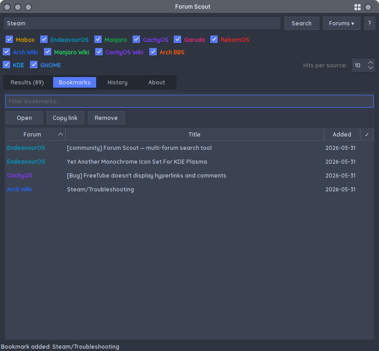Screen dimensions: 379x351
Task: Uncheck the Arch BBS checkbox
Action: tap(153, 52)
